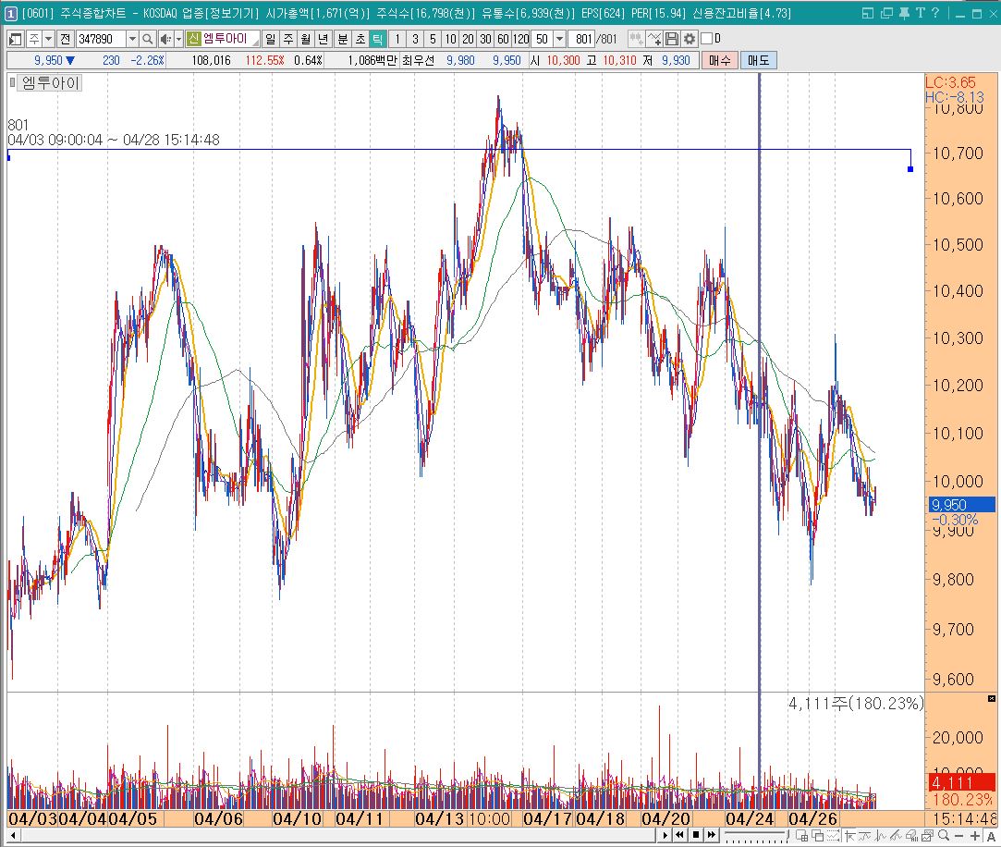Click the speaker sound icon

165,39
